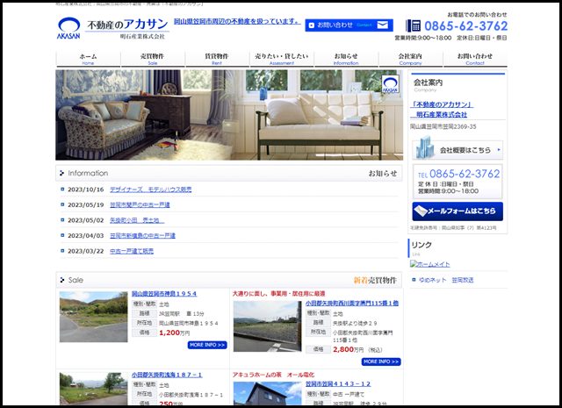The width and height of the screenshot is (562, 408).
Task: Click the header phone number 0865-62-3762
Action: [x=466, y=25]
